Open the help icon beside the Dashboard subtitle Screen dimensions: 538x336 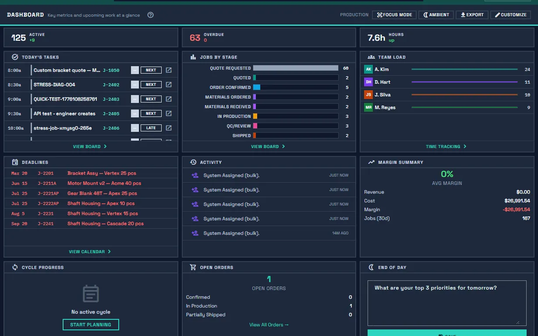point(150,15)
